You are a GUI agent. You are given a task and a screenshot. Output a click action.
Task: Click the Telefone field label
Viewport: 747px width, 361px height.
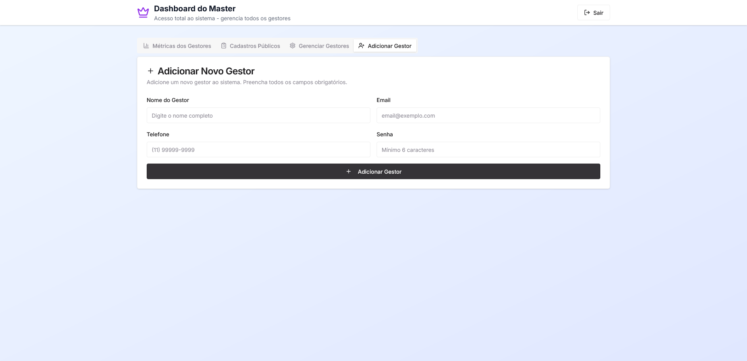pyautogui.click(x=158, y=134)
